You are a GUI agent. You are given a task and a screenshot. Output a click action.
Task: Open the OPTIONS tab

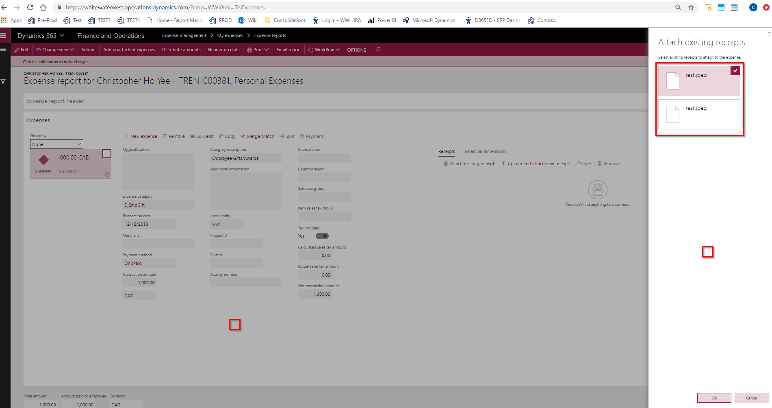pyautogui.click(x=356, y=50)
